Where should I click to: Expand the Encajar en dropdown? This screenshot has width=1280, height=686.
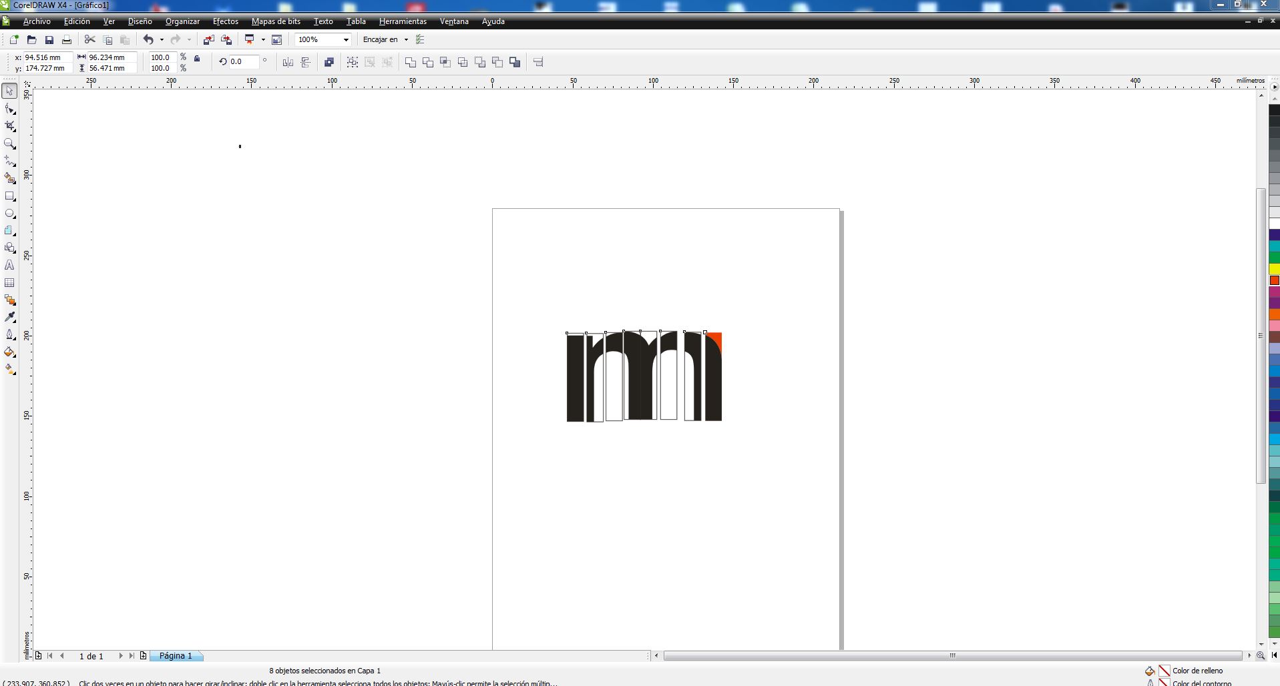pos(405,40)
